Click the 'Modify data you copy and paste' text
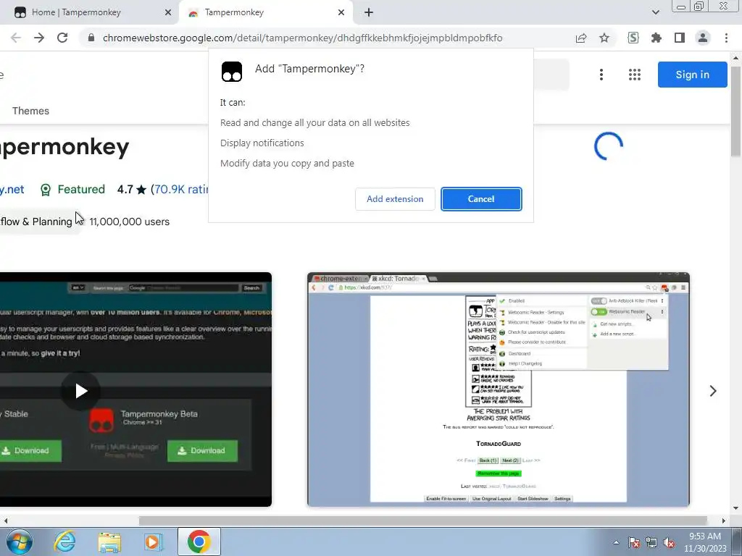Screen dimensions: 742x556 [x=287, y=163]
